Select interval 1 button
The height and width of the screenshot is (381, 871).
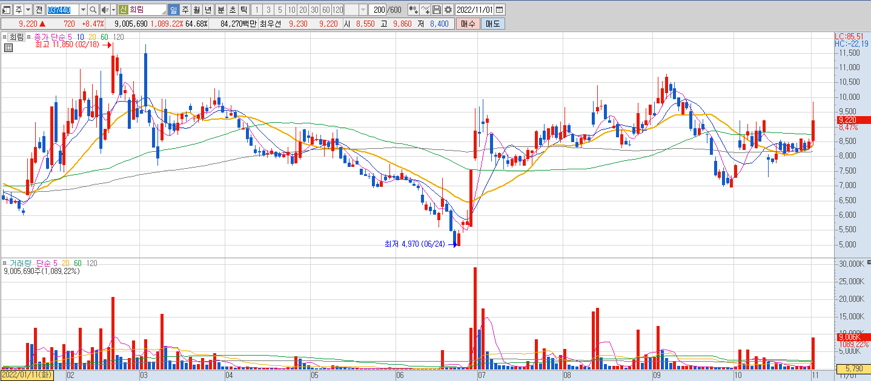256,10
